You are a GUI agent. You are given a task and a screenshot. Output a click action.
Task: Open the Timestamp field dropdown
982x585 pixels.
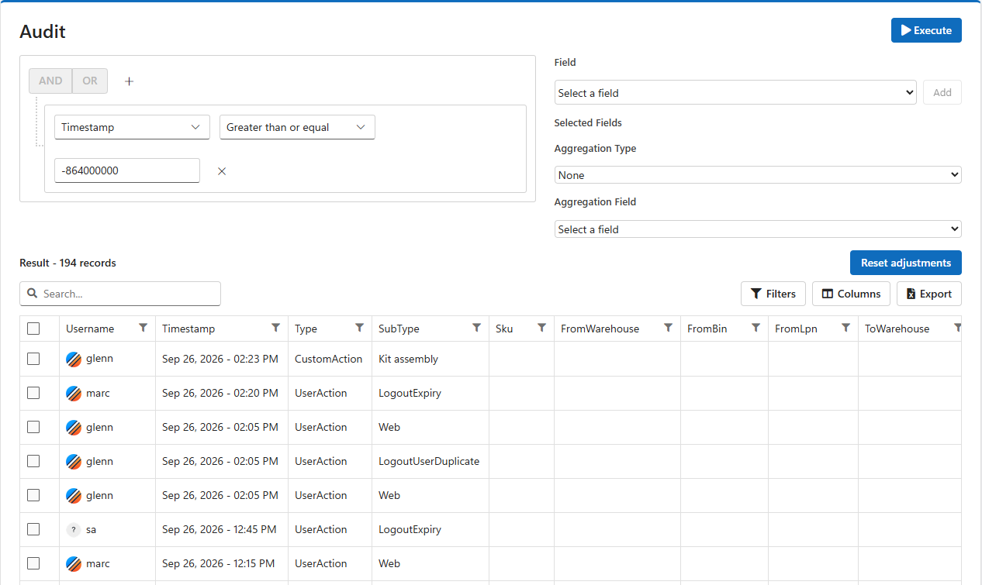(x=132, y=127)
